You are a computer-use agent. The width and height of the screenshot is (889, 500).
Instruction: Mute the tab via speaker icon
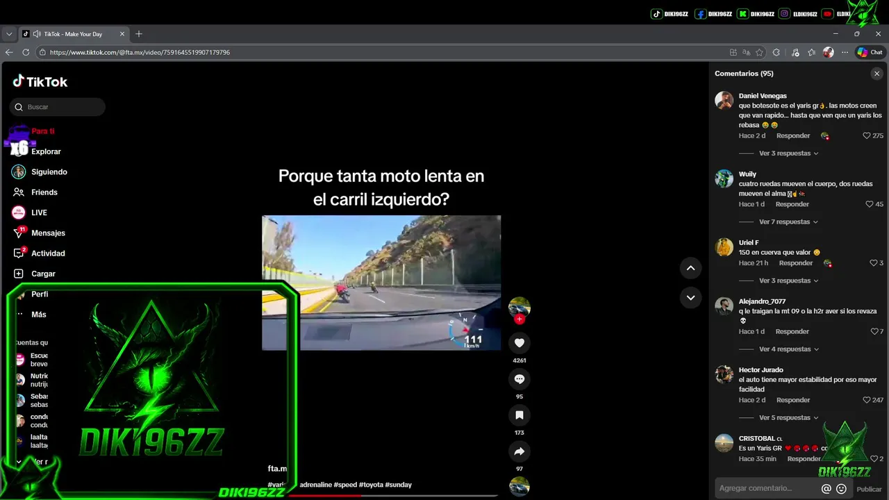[36, 34]
